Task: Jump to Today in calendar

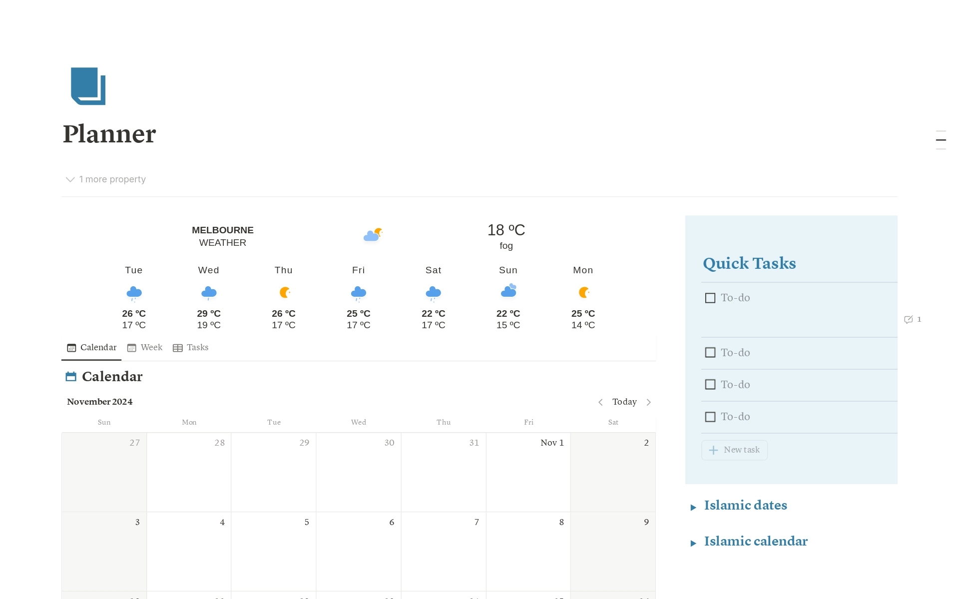Action: point(624,402)
